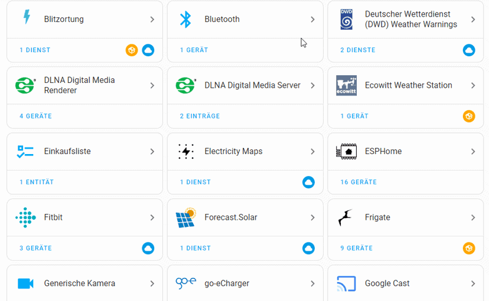The height and width of the screenshot is (301, 489).
Task: Click the Blitzortung lightning bolt icon
Action: coord(26,18)
